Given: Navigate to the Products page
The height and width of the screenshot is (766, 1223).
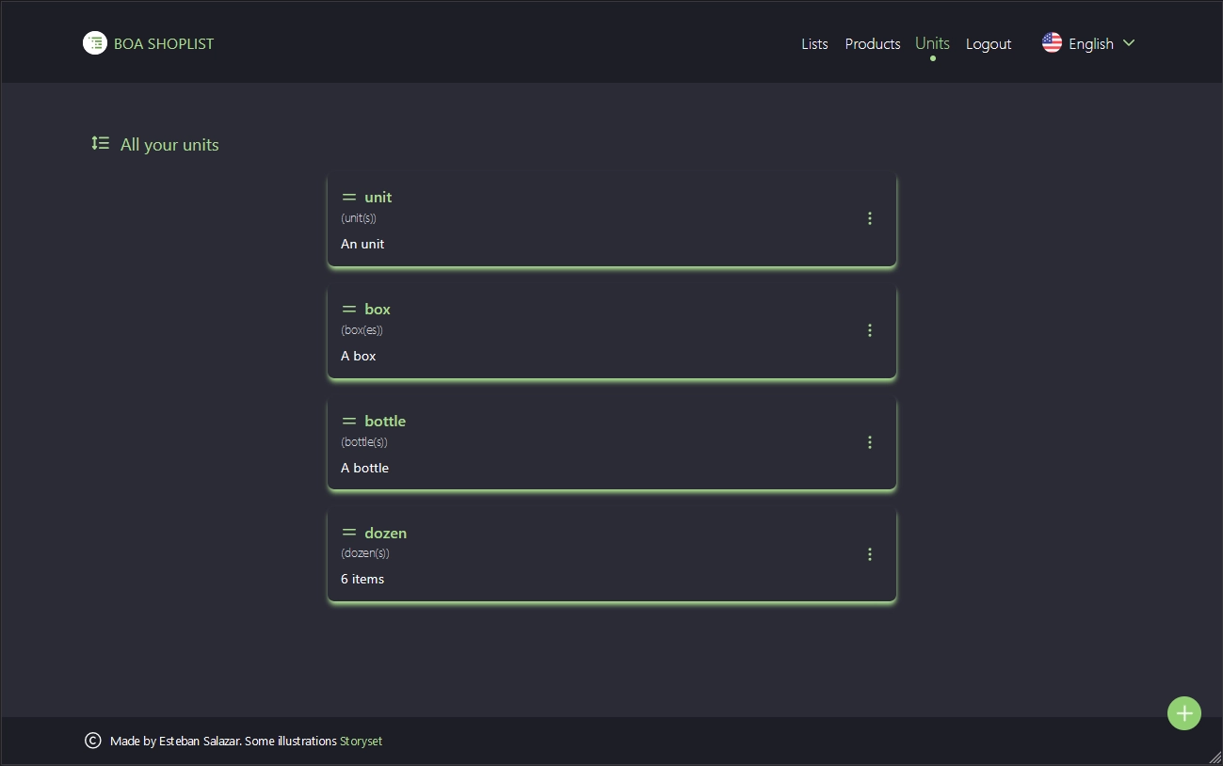Looking at the screenshot, I should (872, 44).
